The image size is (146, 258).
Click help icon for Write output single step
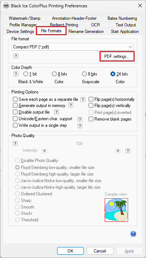click(80, 126)
